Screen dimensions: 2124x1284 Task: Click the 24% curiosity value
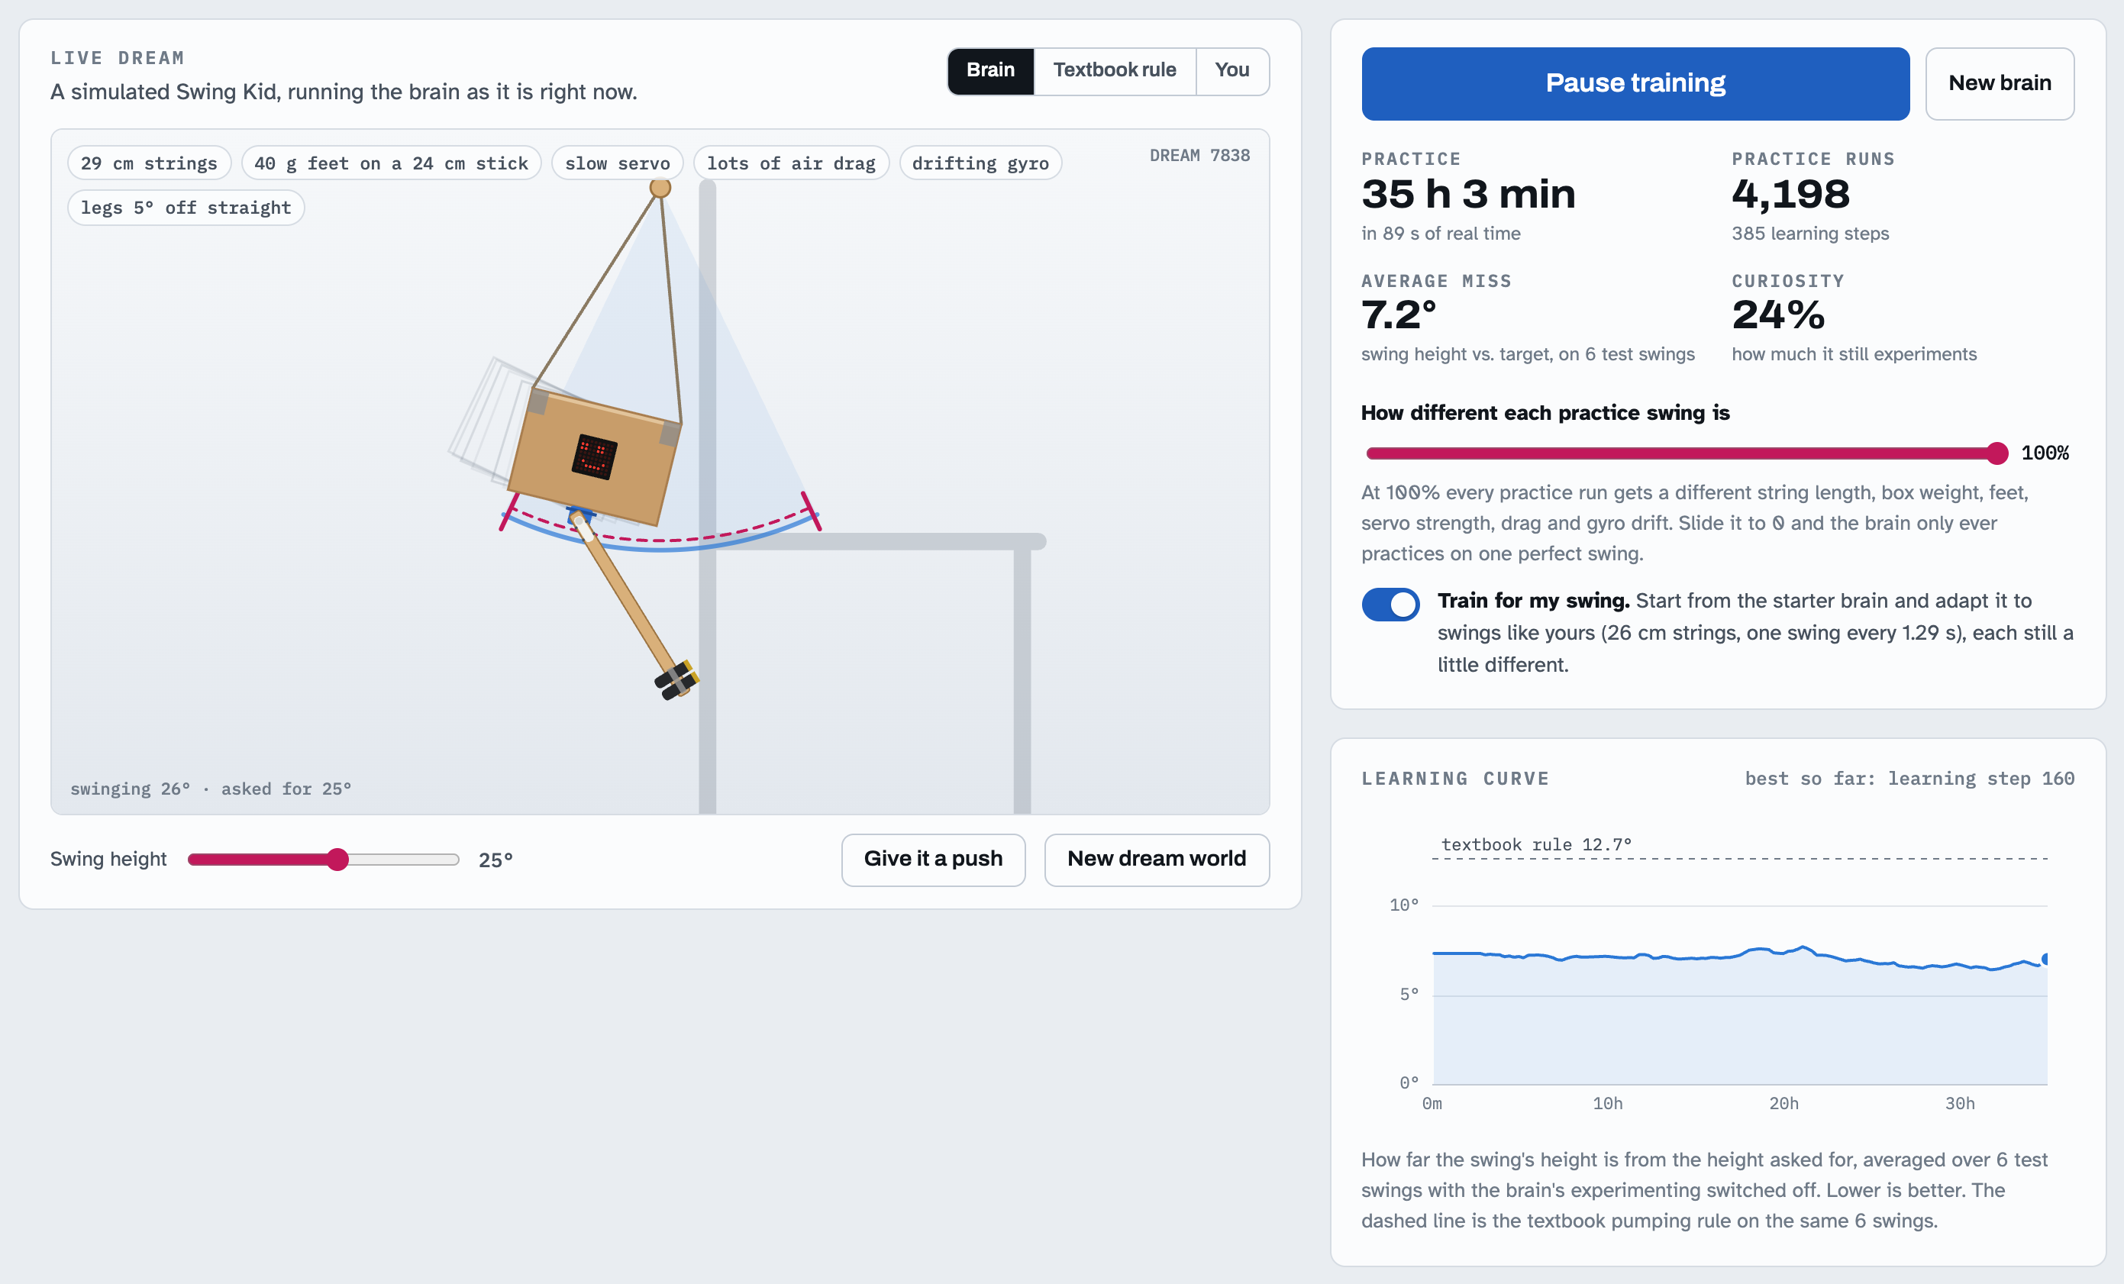[1778, 315]
